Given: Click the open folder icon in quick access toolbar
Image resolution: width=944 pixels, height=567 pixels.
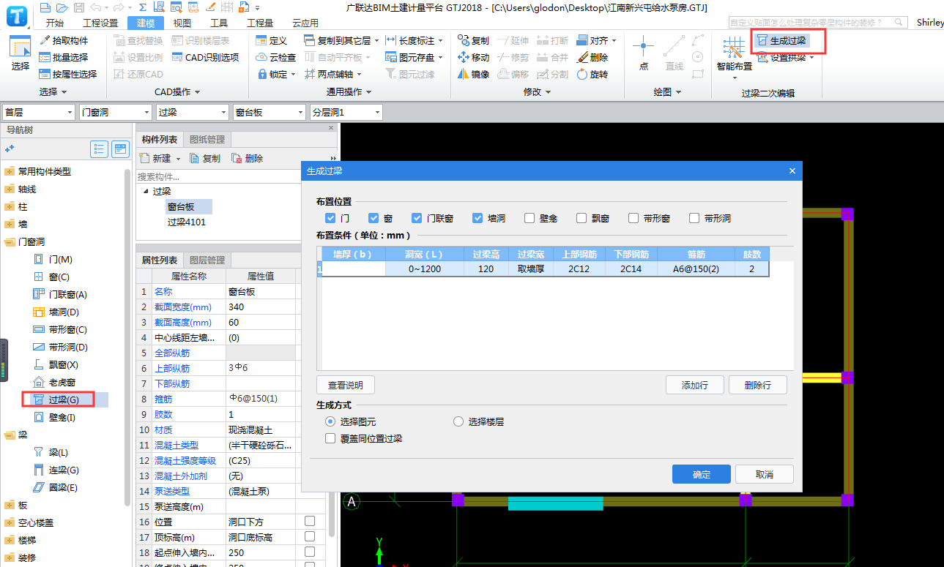Looking at the screenshot, I should [62, 7].
